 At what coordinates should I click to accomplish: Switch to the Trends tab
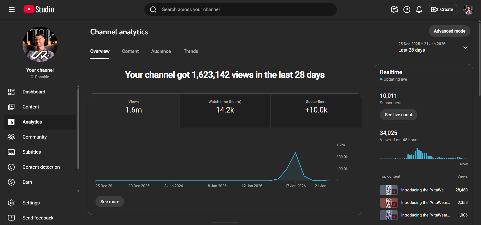pos(191,51)
